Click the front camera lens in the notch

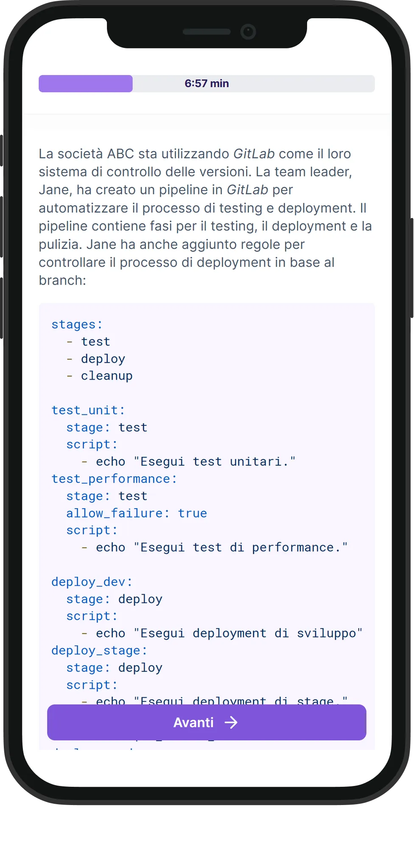[x=248, y=32]
